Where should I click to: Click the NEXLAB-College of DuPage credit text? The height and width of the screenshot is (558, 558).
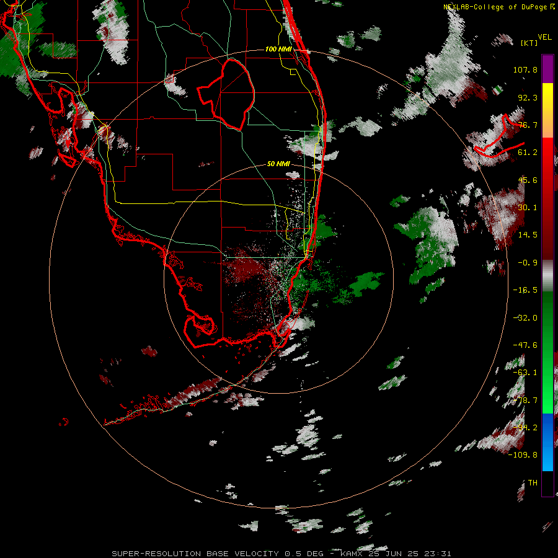[499, 7]
